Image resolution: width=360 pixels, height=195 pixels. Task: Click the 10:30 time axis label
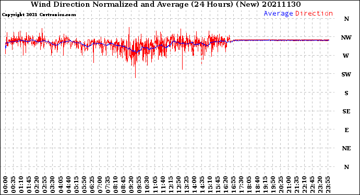pyautogui.click(x=147, y=185)
